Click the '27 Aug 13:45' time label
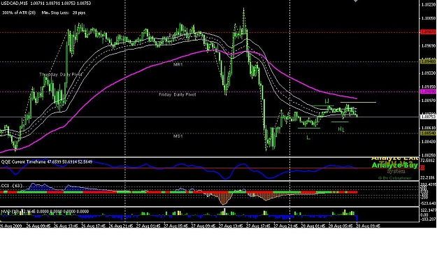The height and width of the screenshot is (278, 437). pos(231,226)
